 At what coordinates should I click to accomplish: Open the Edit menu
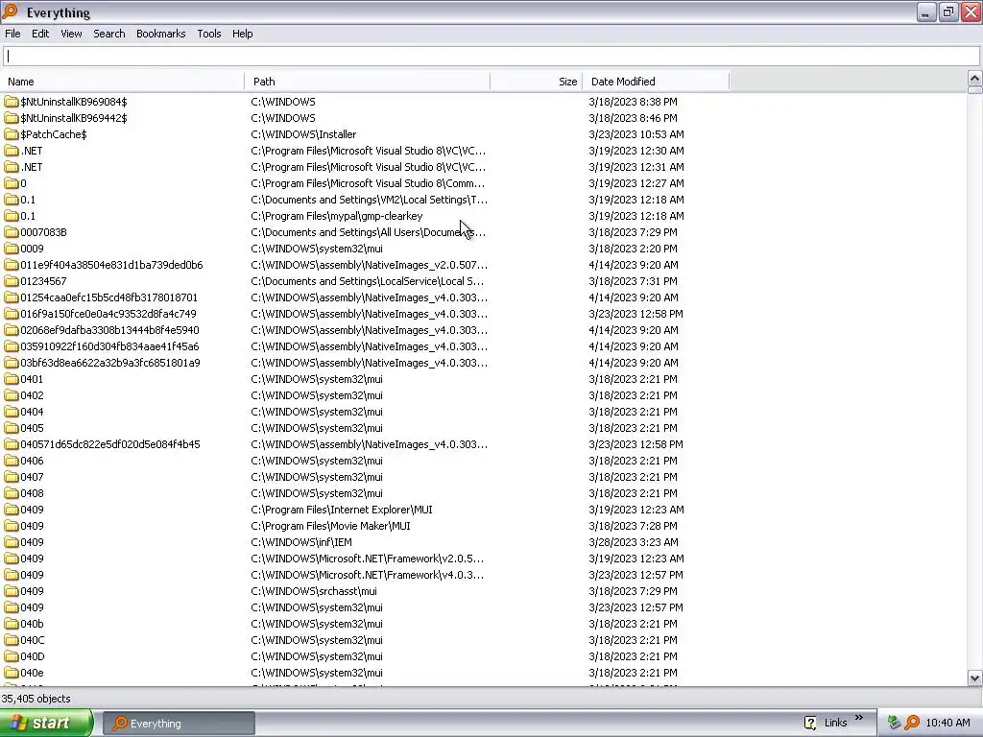40,34
